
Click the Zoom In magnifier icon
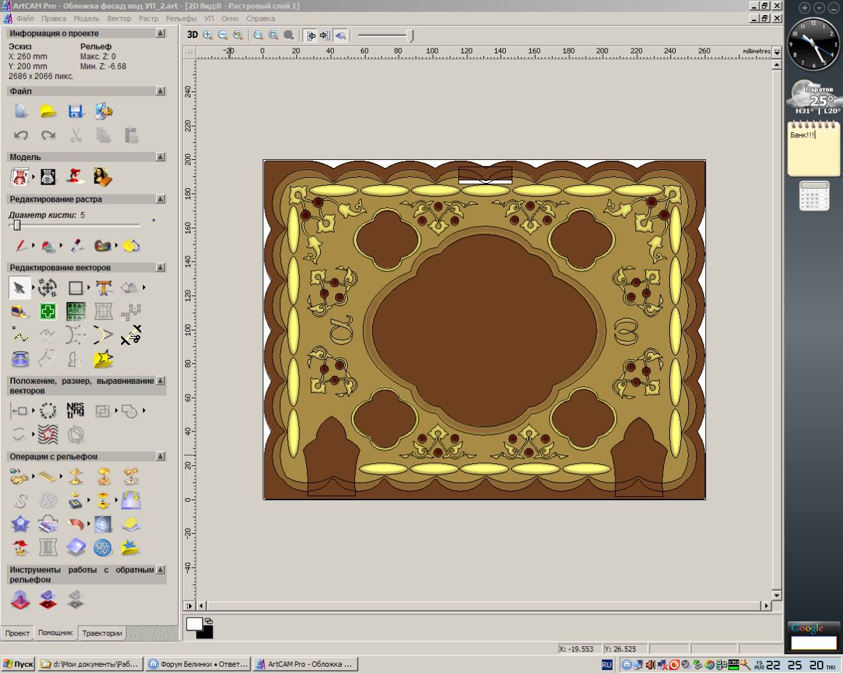tap(208, 35)
